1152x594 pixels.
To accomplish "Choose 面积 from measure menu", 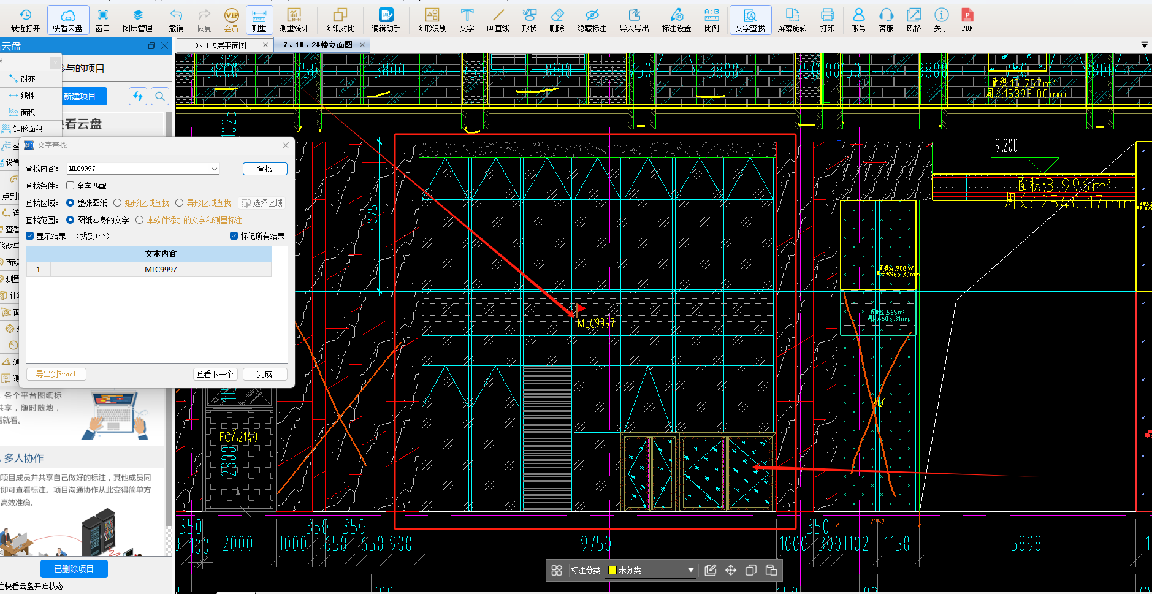I will coord(27,112).
